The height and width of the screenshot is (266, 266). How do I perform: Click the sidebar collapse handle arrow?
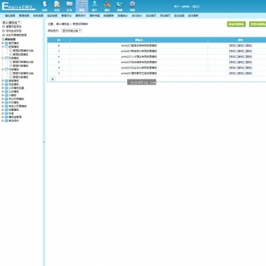[44, 142]
